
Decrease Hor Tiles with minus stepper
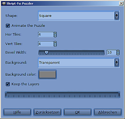pyautogui.click(x=55, y=36)
